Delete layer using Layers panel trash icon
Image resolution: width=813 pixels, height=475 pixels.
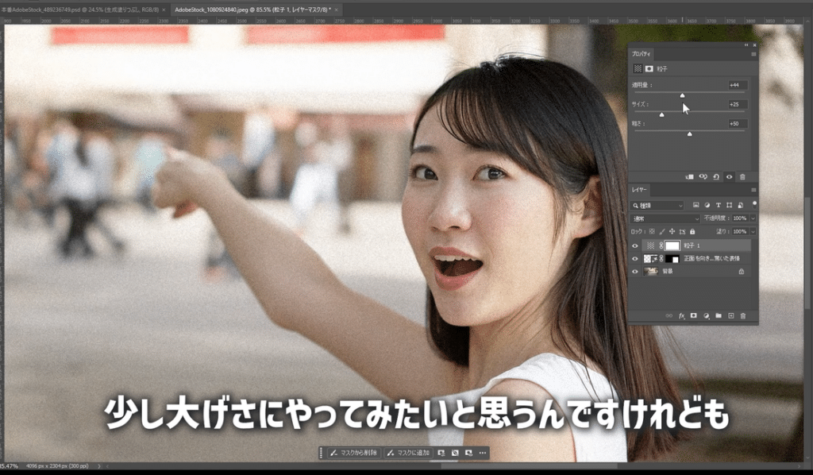tap(743, 316)
